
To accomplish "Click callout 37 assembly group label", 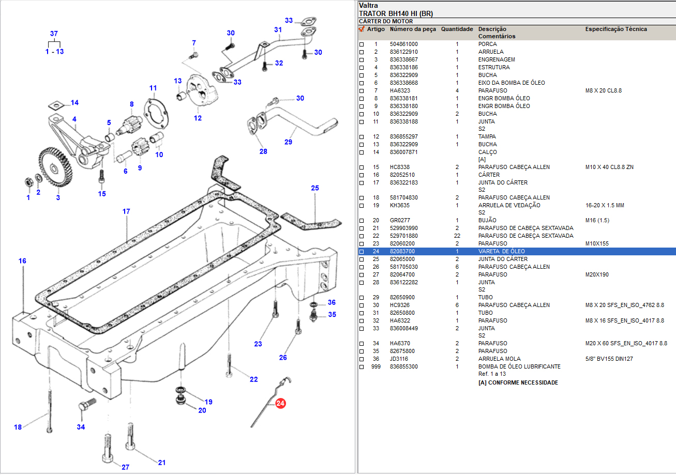I will 54,34.
